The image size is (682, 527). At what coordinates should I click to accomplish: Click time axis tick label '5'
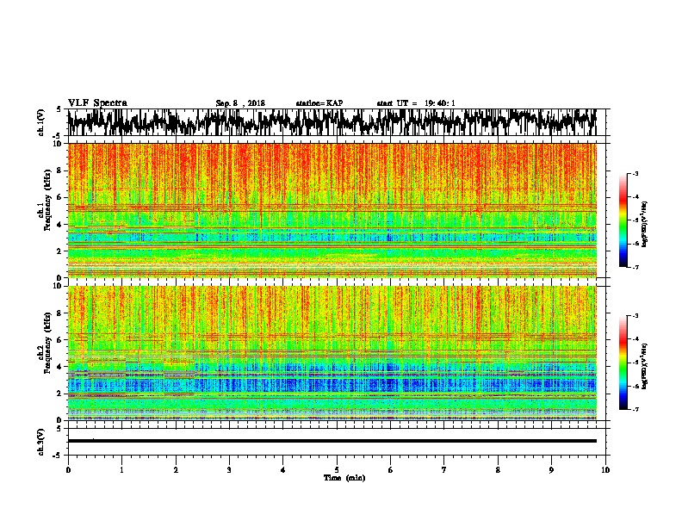coord(337,470)
